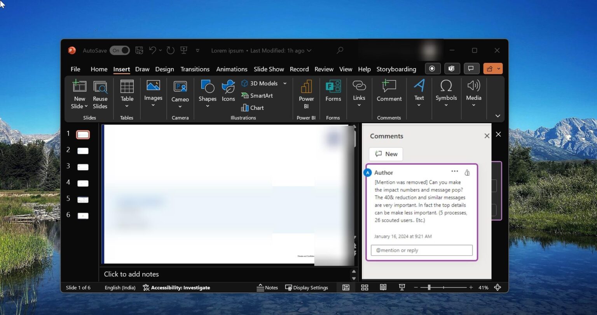Switch to Slide Sorter view in status bar
Screen dimensions: 597x315
[x=364, y=287]
